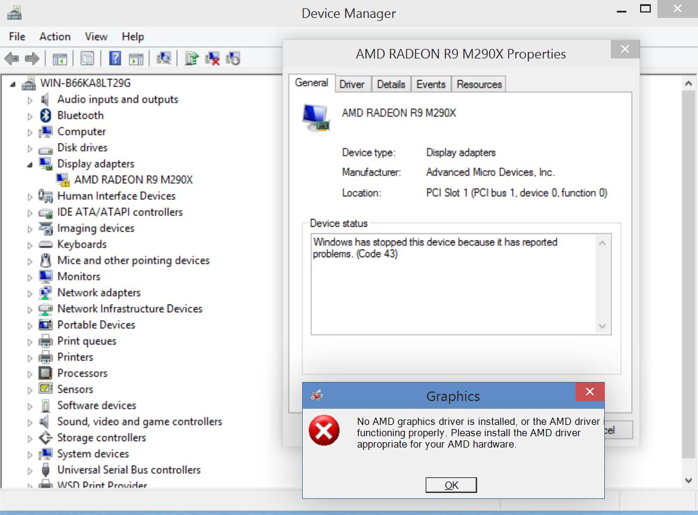Open the File menu
The image size is (698, 515).
(x=17, y=36)
